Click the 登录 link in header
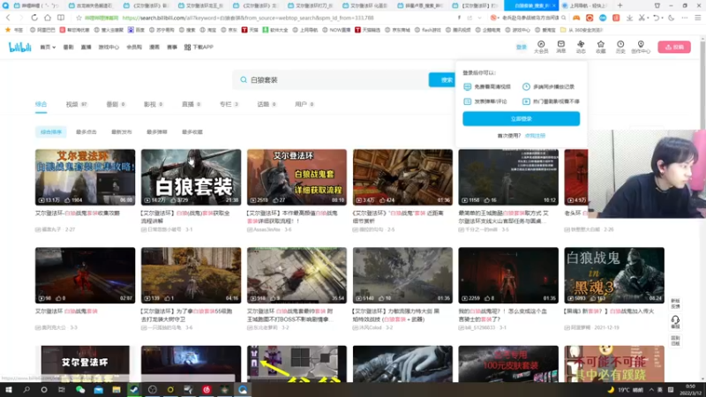Screen dimensions: 706x397 pyautogui.click(x=521, y=47)
